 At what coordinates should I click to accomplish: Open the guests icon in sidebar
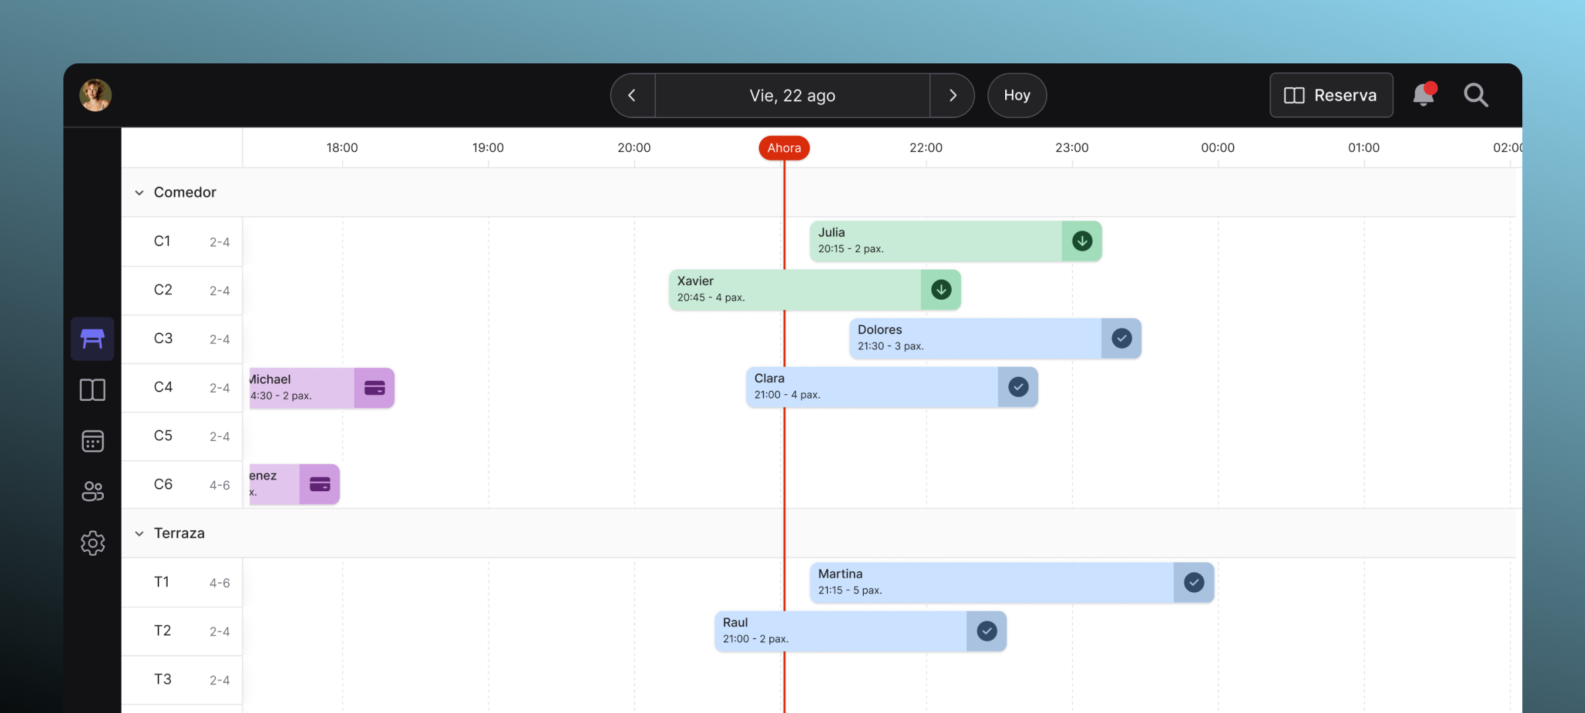pos(92,491)
